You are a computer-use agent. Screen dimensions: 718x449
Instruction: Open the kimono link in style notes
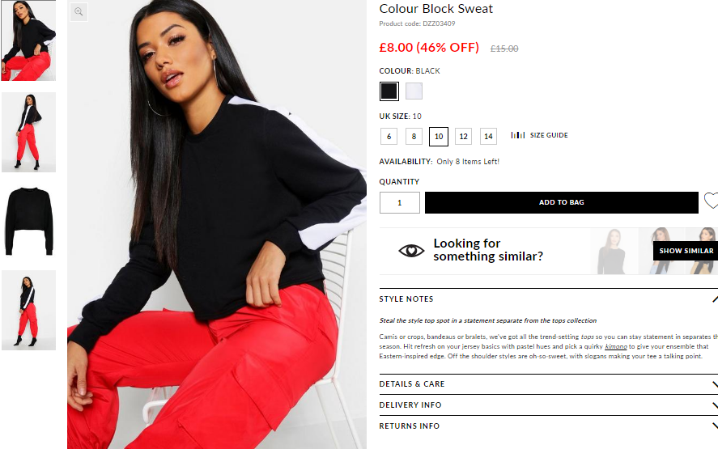pos(616,346)
